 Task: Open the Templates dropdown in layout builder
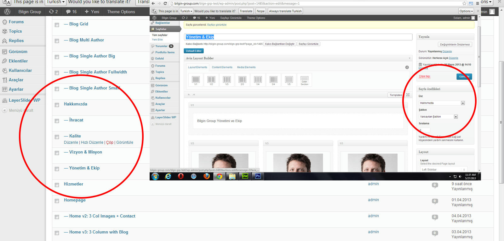(396, 95)
